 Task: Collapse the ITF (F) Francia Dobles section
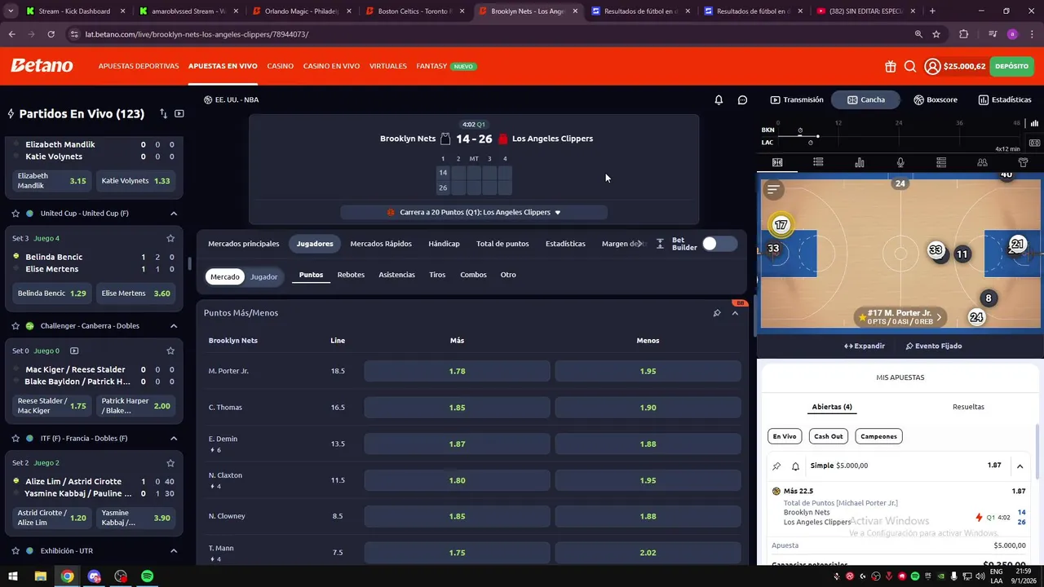174,439
